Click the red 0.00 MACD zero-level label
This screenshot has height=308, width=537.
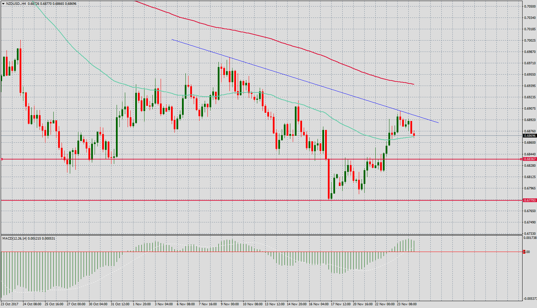[526, 252]
